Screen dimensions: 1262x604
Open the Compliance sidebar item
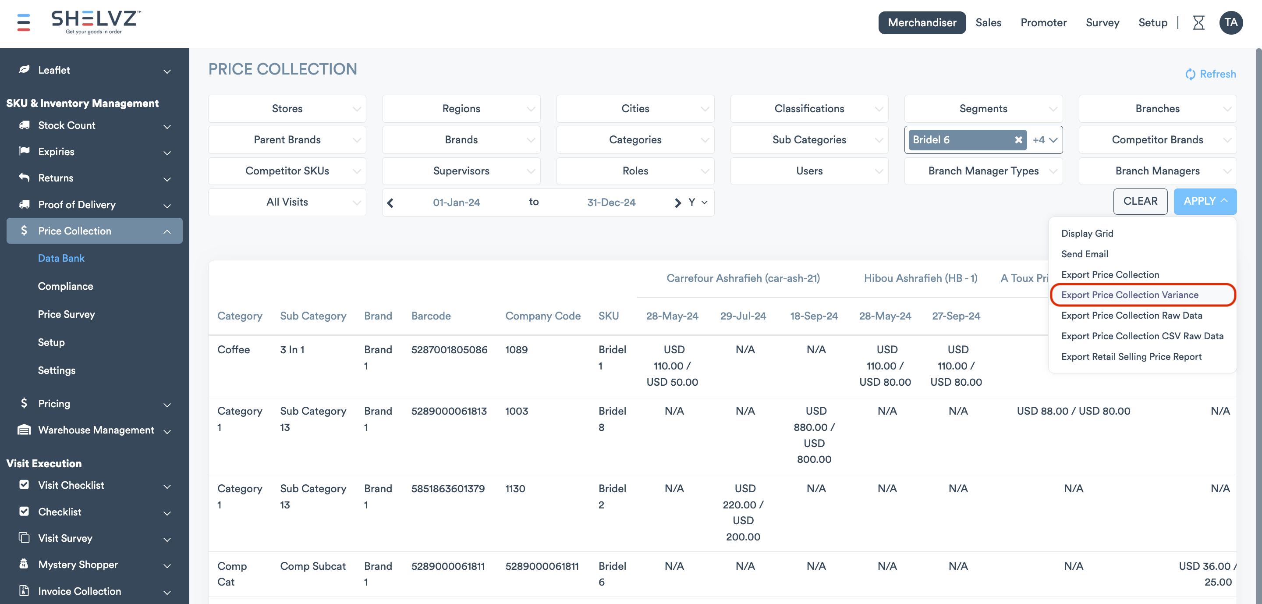point(66,286)
